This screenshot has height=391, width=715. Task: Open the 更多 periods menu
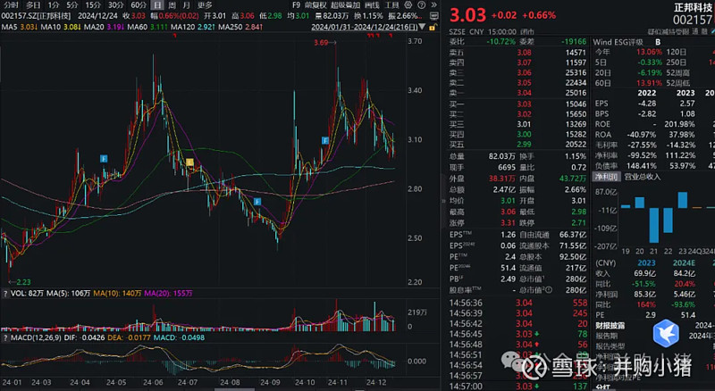click(205, 5)
